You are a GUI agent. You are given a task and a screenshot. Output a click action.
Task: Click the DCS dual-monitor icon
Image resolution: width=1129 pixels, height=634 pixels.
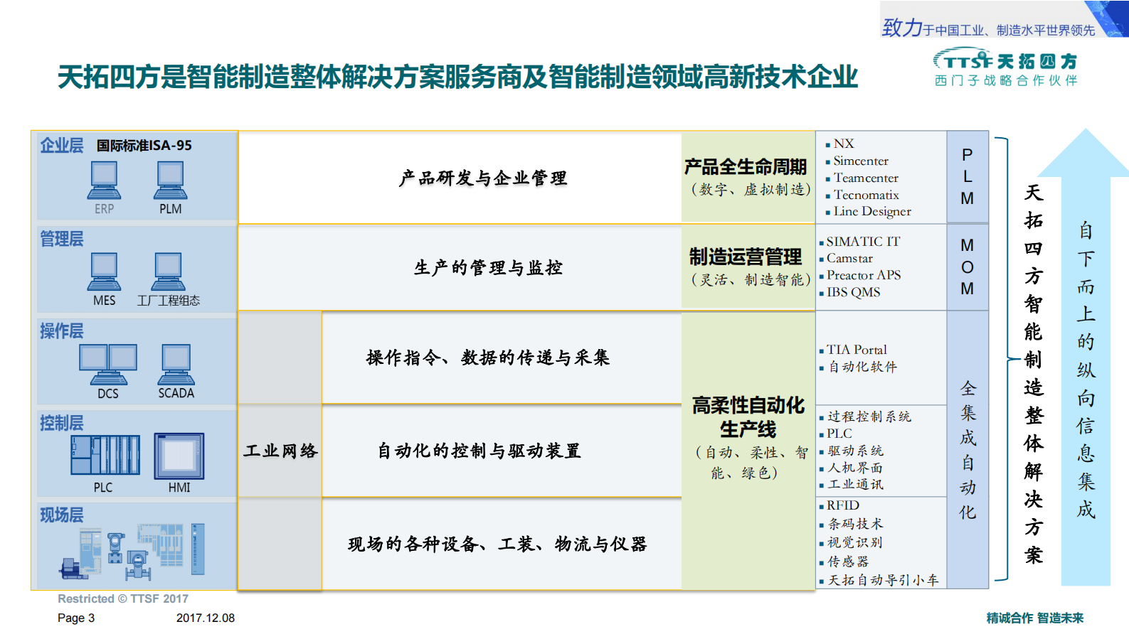tap(108, 365)
